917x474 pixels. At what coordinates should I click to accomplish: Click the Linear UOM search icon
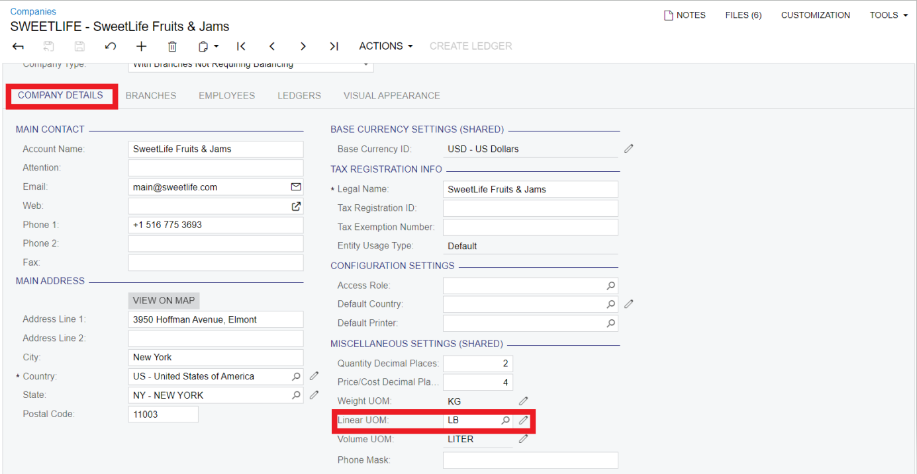(x=505, y=420)
